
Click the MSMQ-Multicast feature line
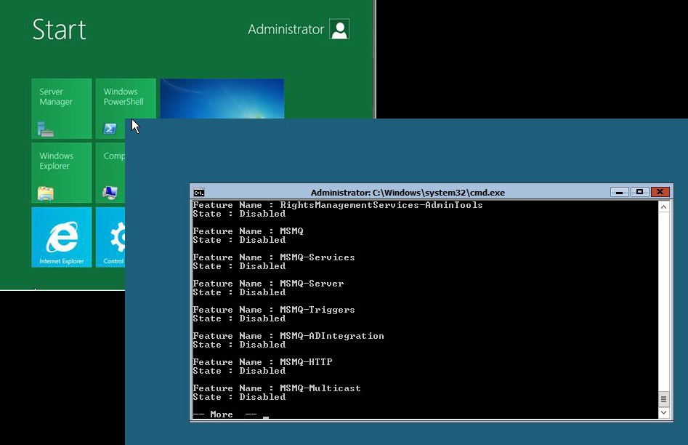(277, 388)
